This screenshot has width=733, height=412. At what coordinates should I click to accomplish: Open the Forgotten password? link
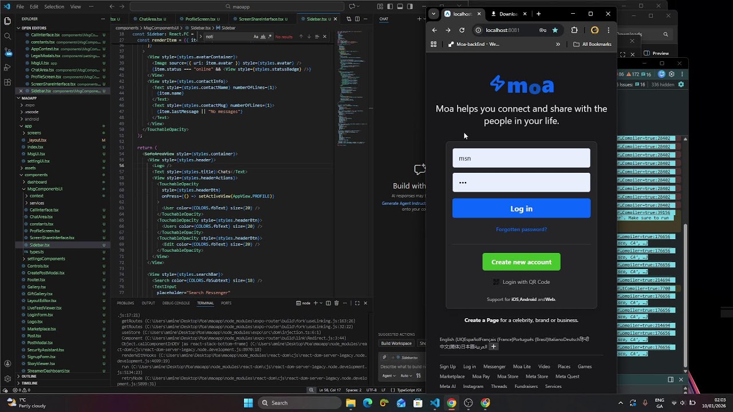(x=521, y=229)
